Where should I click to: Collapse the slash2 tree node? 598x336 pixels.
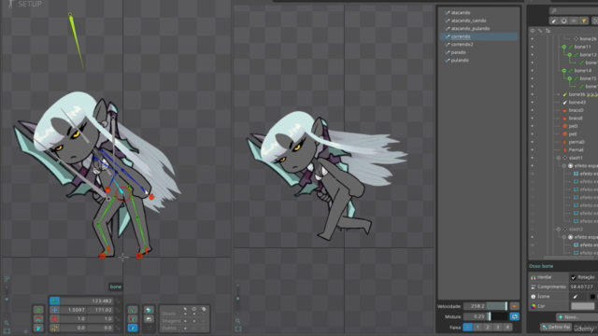click(559, 229)
